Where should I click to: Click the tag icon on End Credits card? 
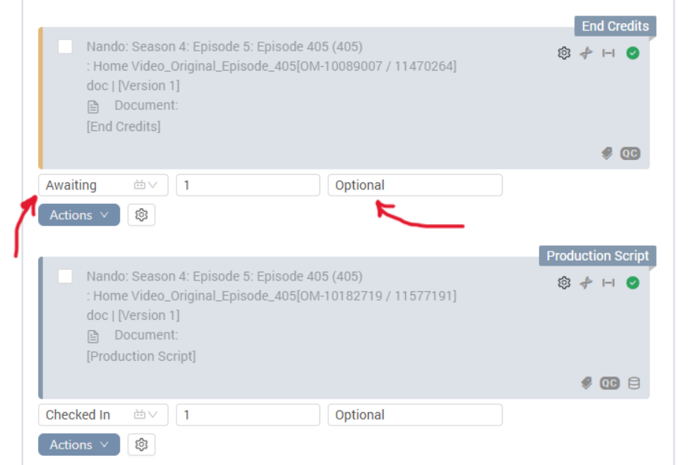pos(607,154)
